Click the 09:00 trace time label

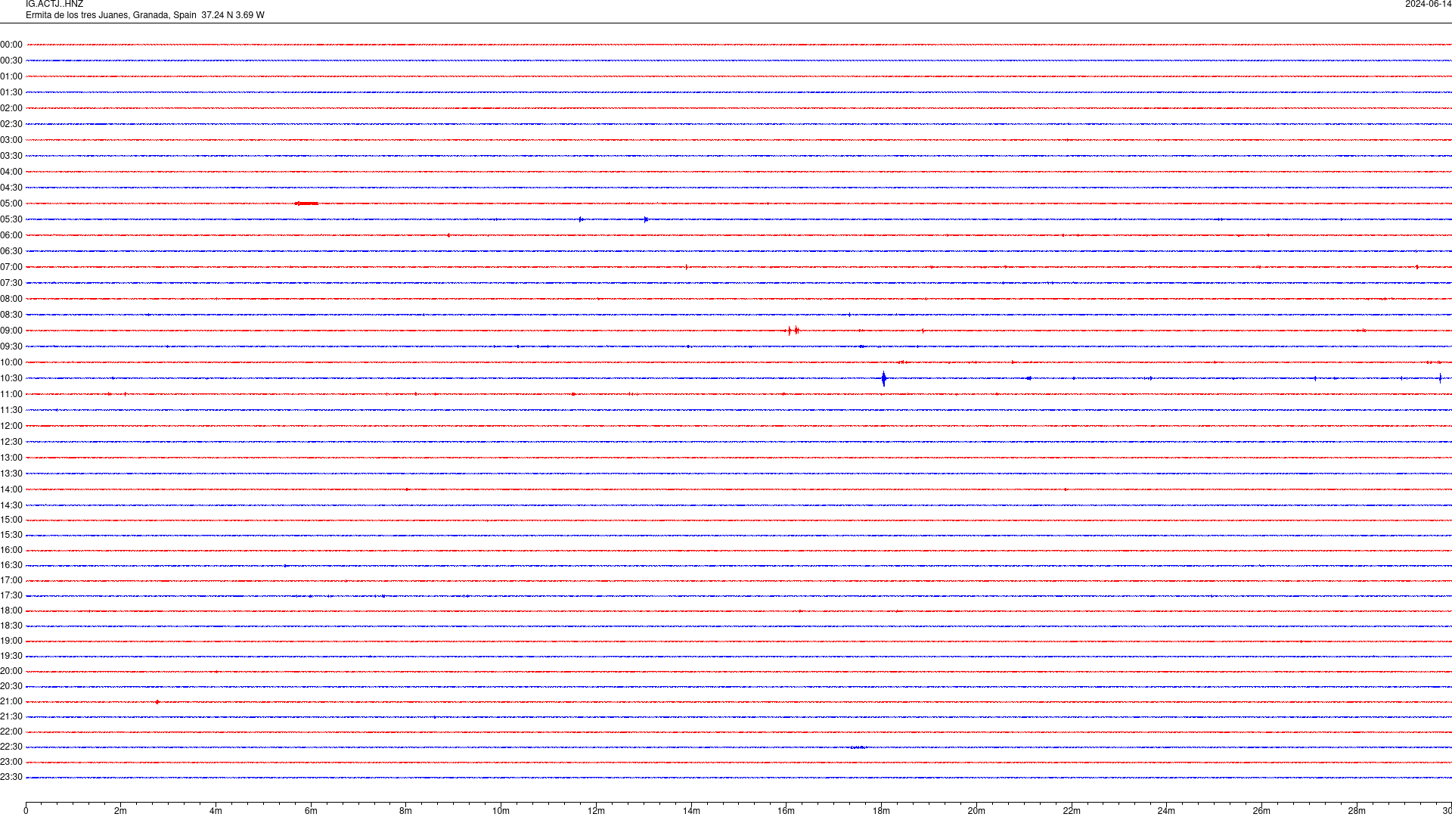(11, 331)
